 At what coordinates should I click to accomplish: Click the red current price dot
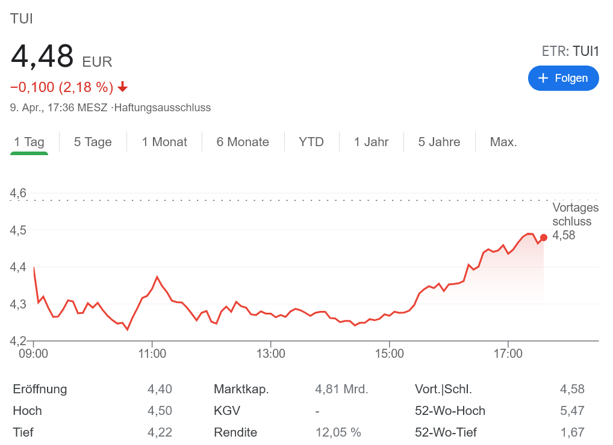[544, 238]
